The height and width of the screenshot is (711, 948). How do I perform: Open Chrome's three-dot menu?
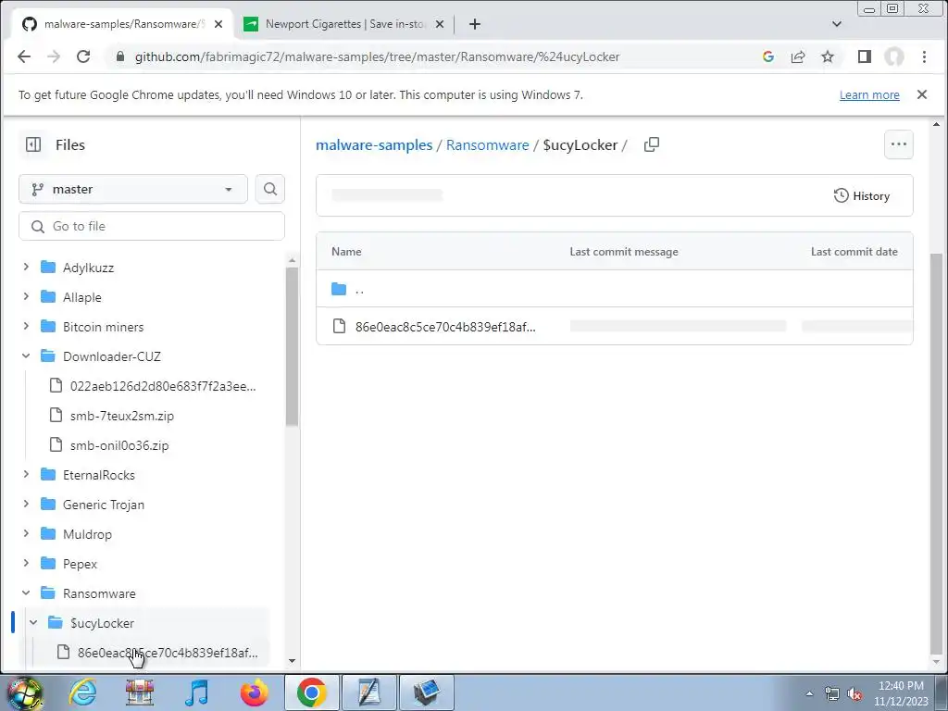tap(924, 56)
